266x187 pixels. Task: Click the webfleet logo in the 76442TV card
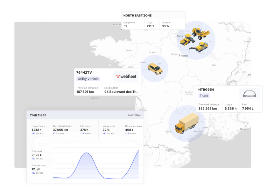(x=126, y=76)
